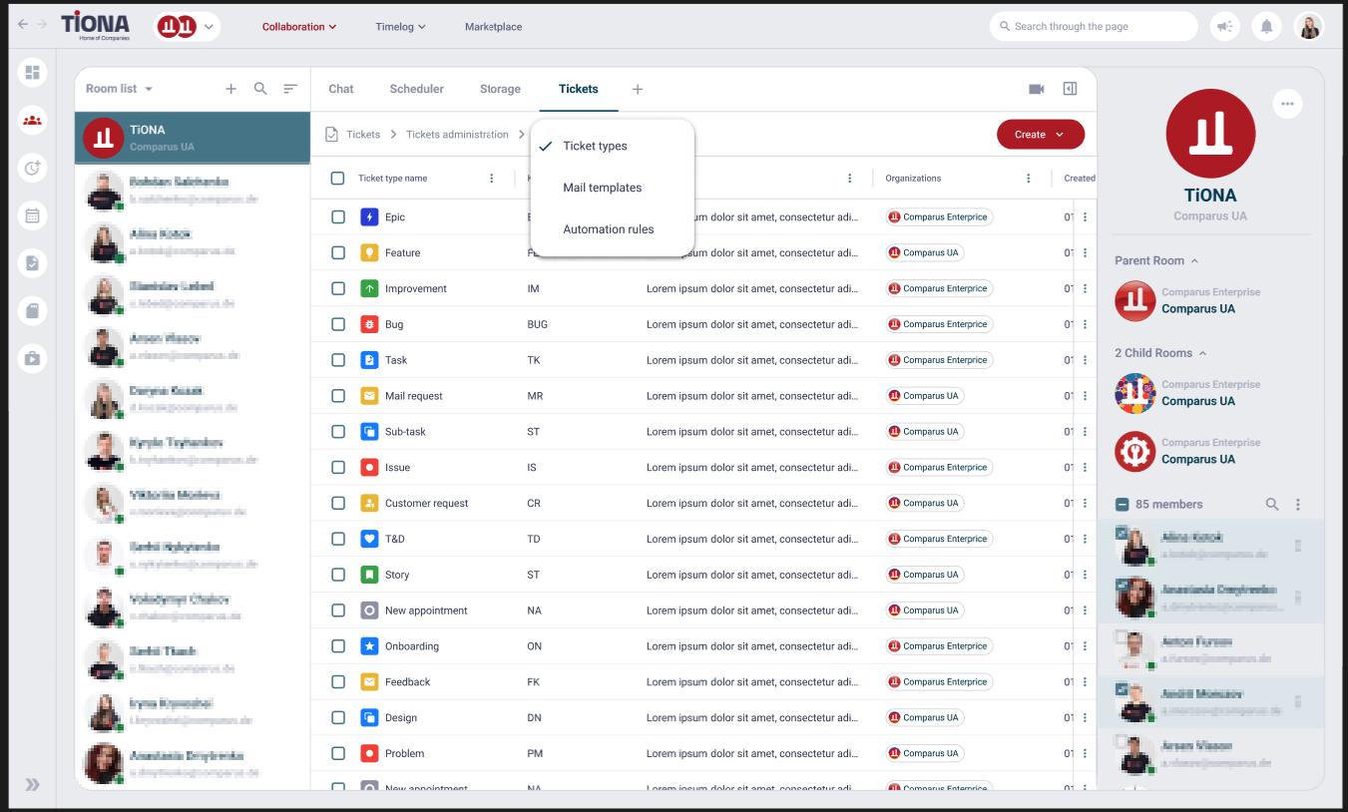Open the checked-document sidebar icon
Image resolution: width=1348 pixels, height=812 pixels.
pyautogui.click(x=33, y=263)
